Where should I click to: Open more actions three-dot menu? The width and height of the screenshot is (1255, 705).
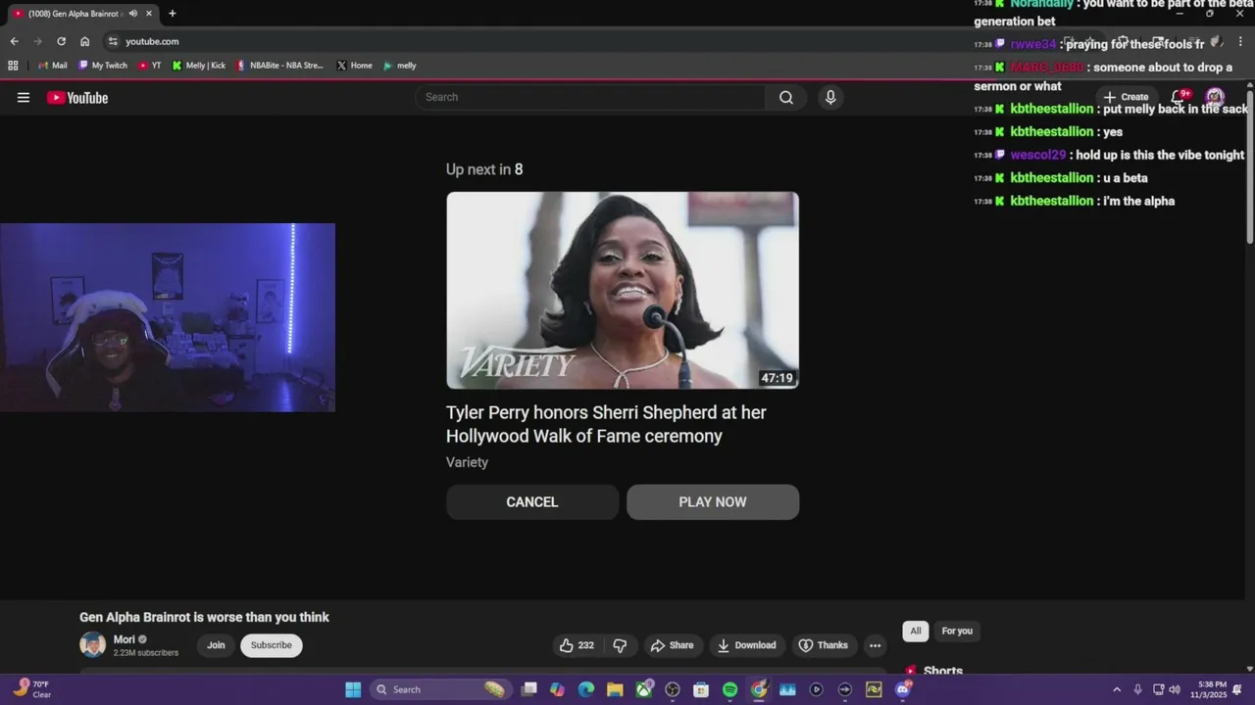tap(875, 645)
